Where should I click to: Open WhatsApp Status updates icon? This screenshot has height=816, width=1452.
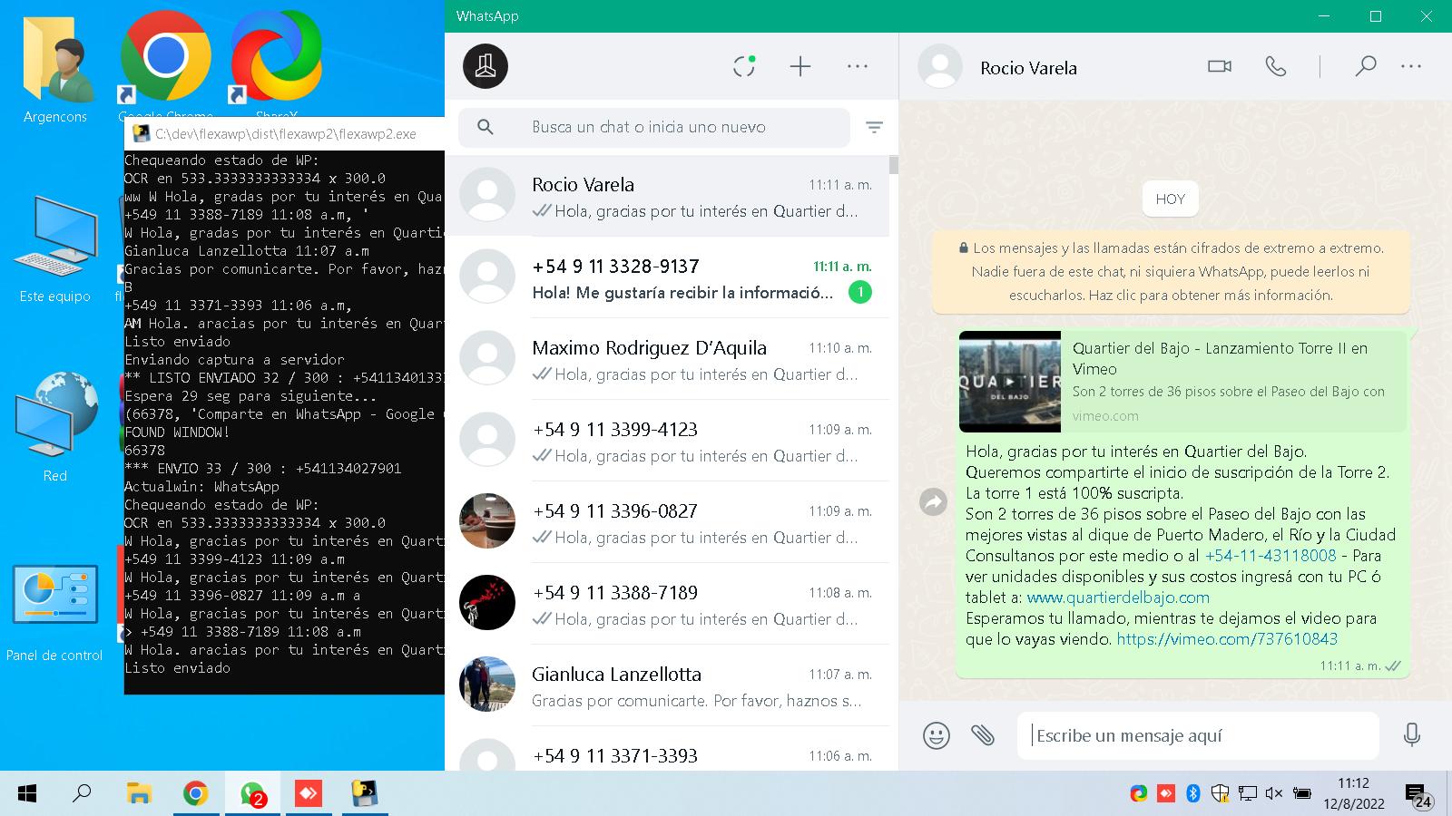(x=744, y=66)
